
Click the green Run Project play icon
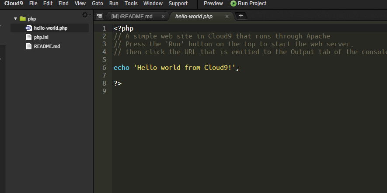[x=233, y=3]
